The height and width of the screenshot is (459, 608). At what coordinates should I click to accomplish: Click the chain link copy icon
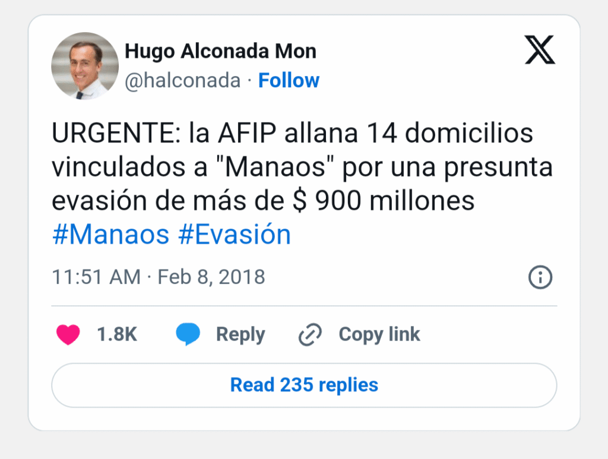pyautogui.click(x=309, y=335)
